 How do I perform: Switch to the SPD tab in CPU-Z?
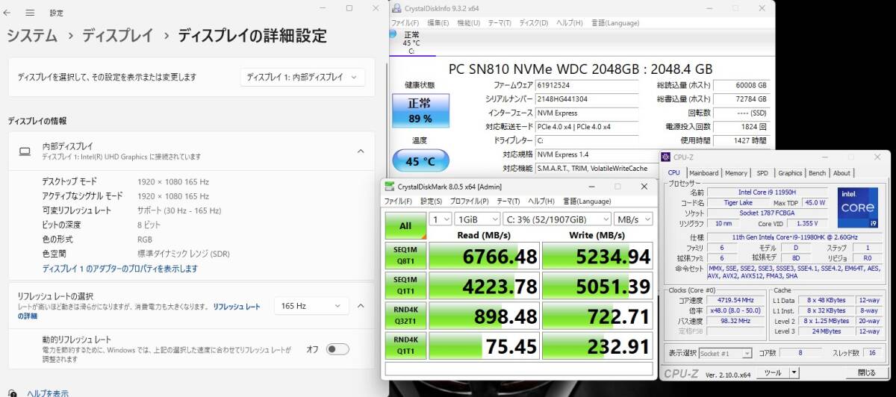[762, 173]
